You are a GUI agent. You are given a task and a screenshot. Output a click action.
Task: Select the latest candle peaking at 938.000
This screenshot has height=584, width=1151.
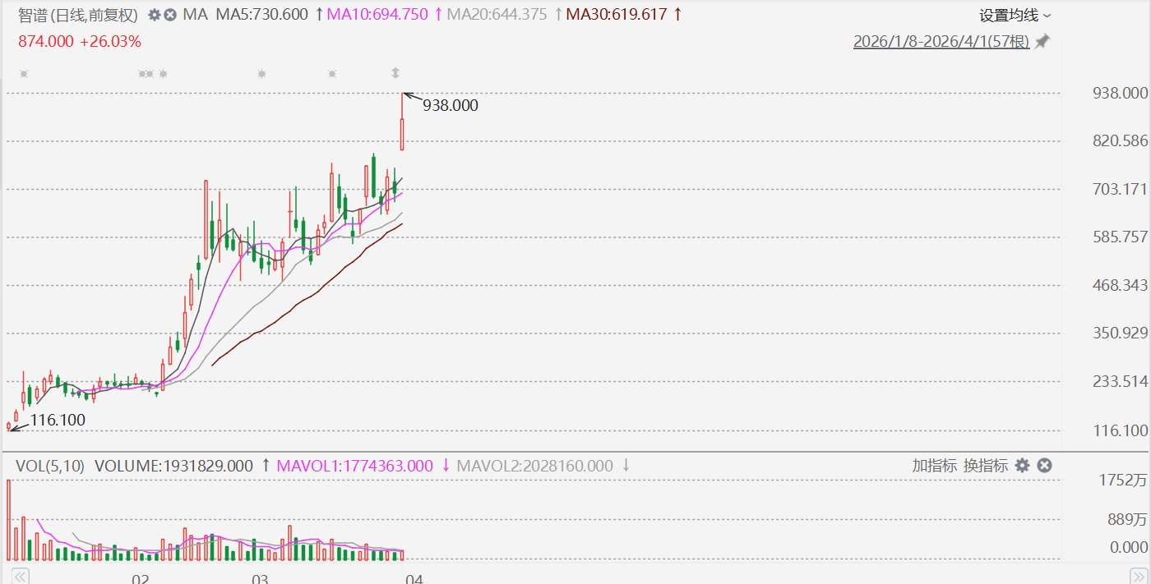(x=402, y=133)
